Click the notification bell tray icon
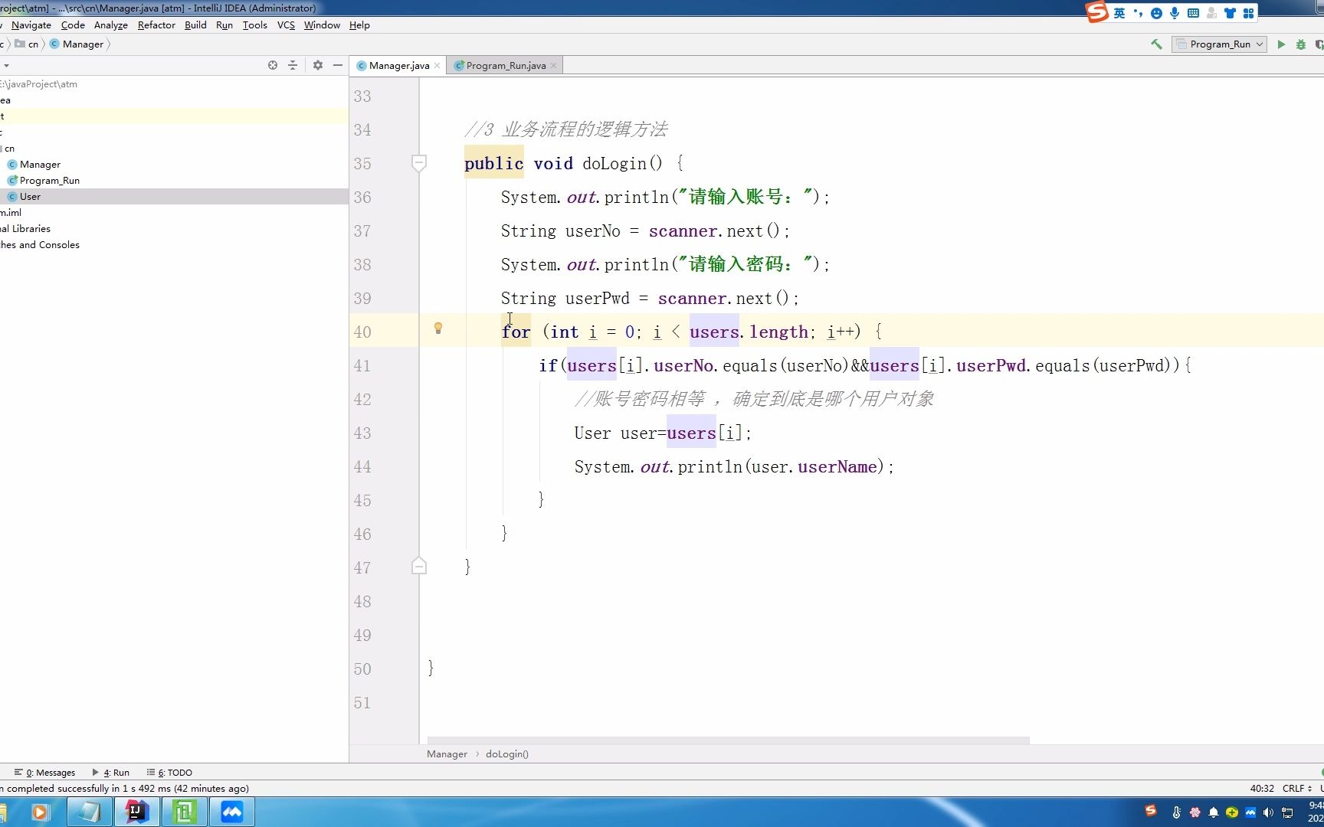Viewport: 1324px width, 827px height. coord(1213,812)
